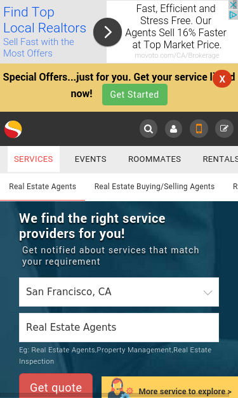238x398 pixels.
Task: Go home via the Sulekha logo
Action: [13, 129]
